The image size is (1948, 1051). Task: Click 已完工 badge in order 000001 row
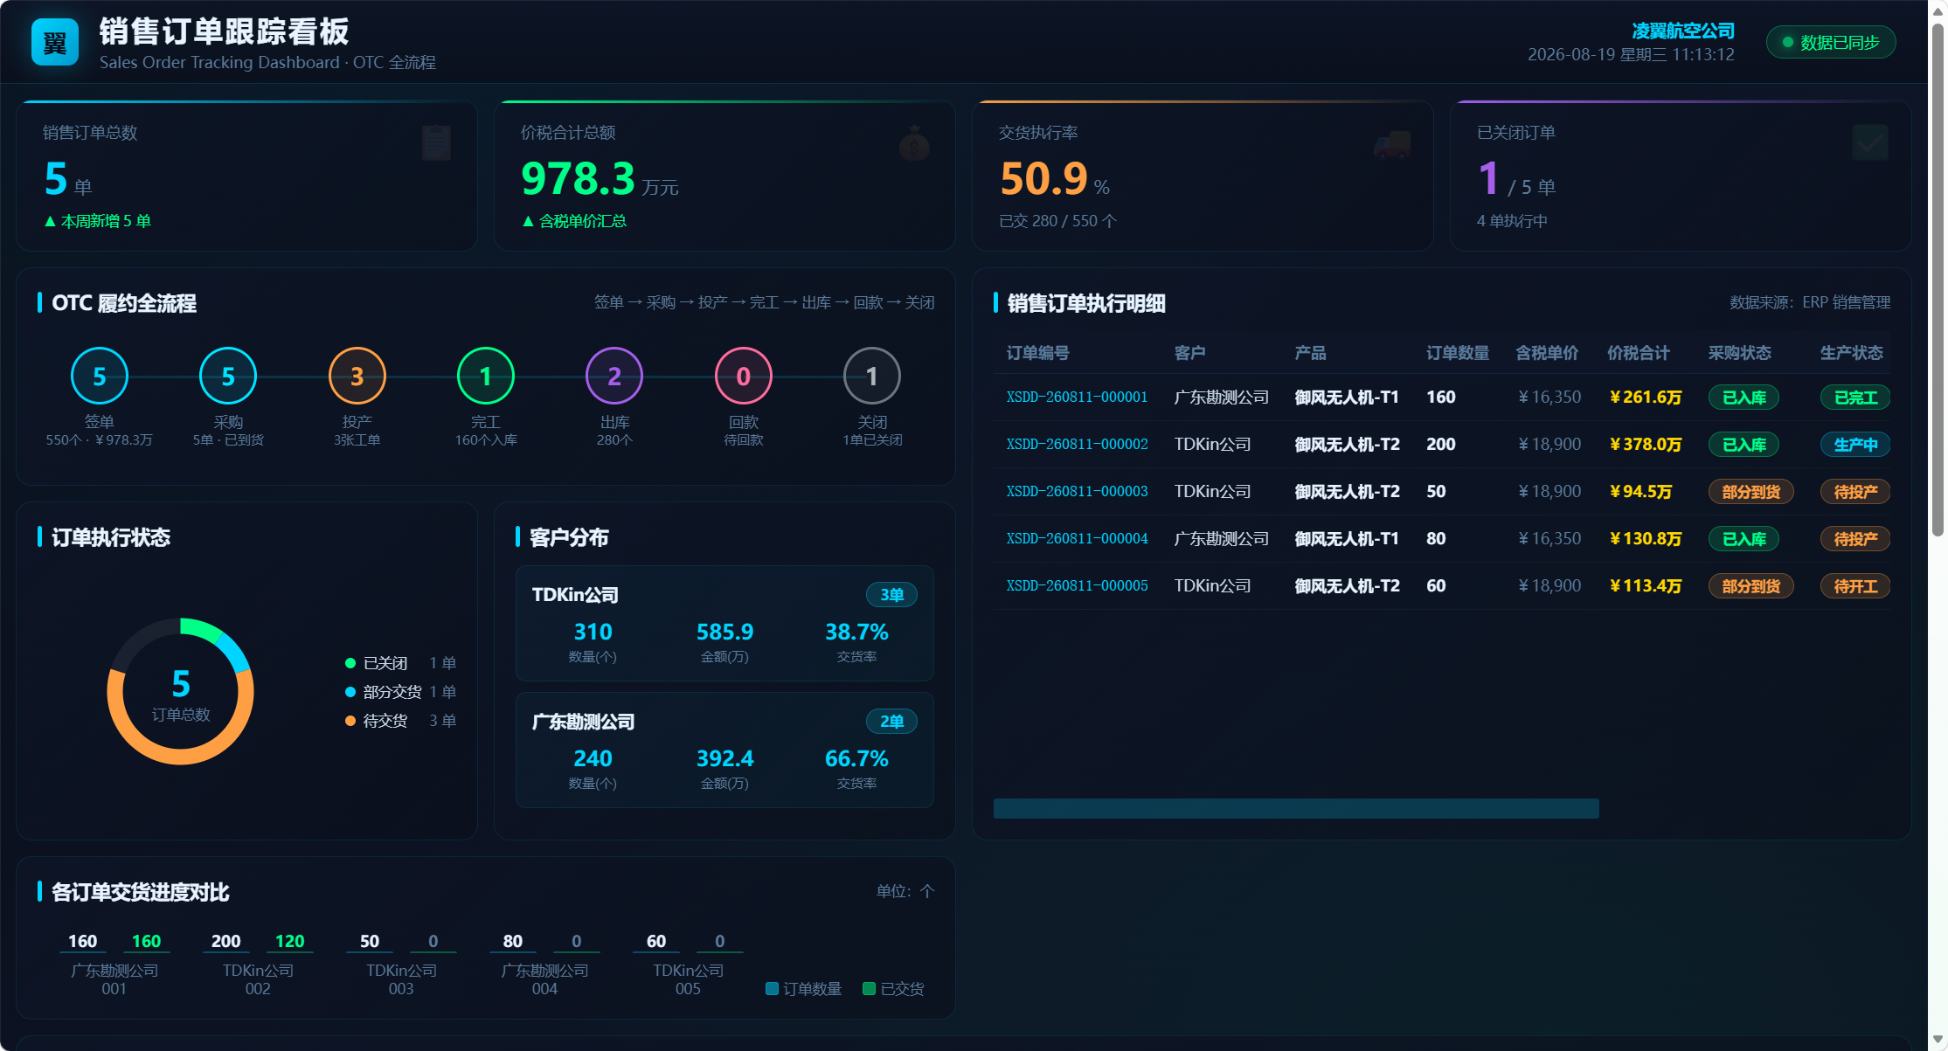click(1855, 398)
